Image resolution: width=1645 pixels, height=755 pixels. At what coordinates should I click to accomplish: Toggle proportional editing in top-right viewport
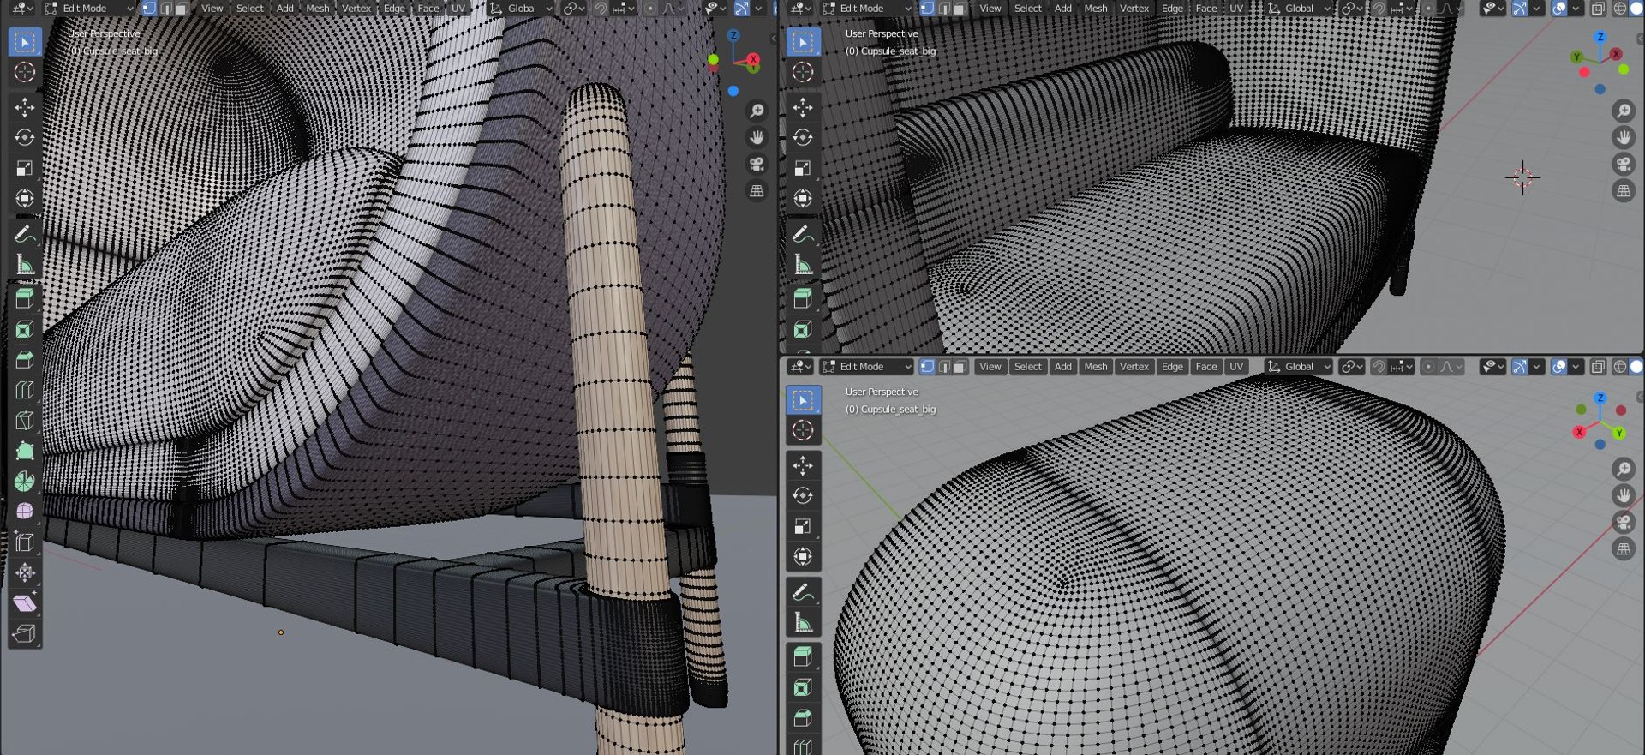1427,9
